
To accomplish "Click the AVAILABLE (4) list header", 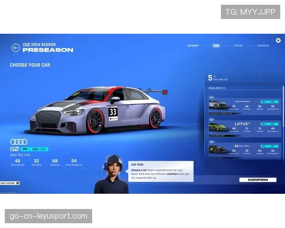I will [x=217, y=88].
